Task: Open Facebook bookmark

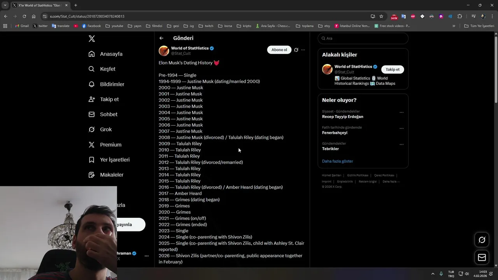Action: point(91,26)
